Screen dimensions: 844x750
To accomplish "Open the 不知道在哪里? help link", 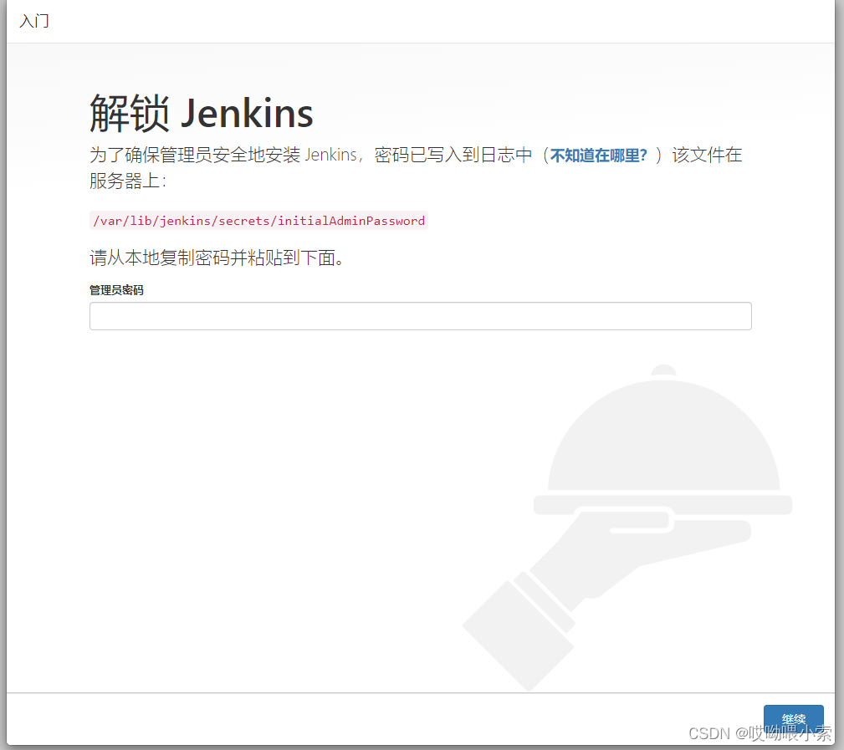I will (x=598, y=156).
